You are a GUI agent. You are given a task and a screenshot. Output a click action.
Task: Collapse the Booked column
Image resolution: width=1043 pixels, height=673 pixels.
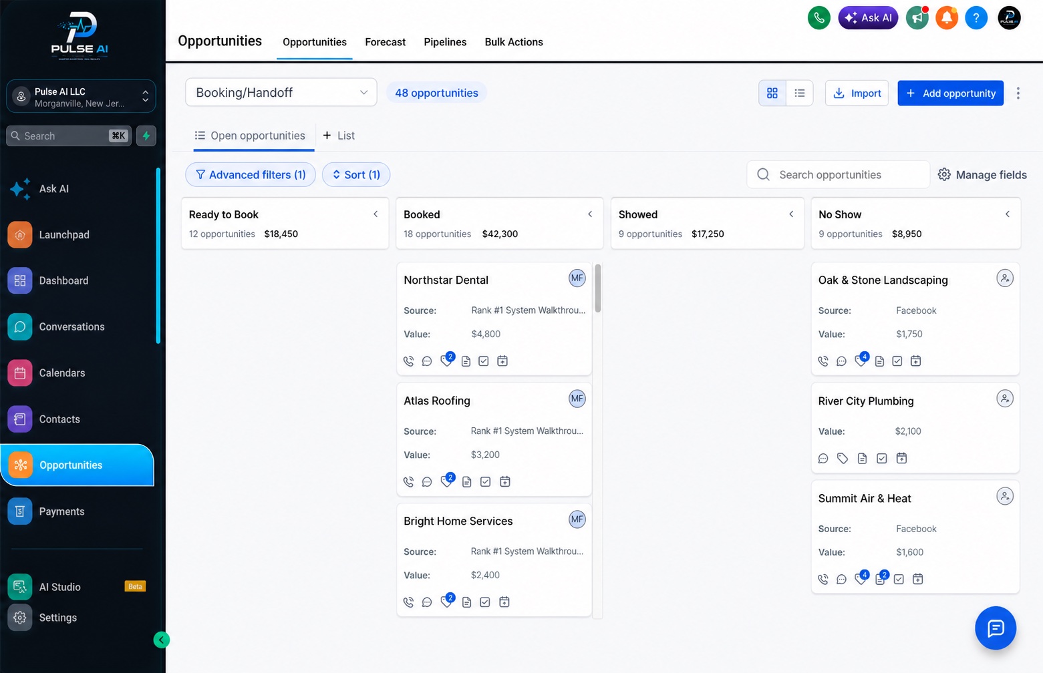(x=590, y=214)
